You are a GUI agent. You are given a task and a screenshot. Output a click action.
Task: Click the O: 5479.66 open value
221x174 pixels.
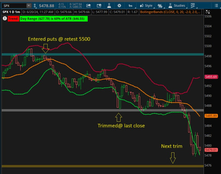point(64,12)
